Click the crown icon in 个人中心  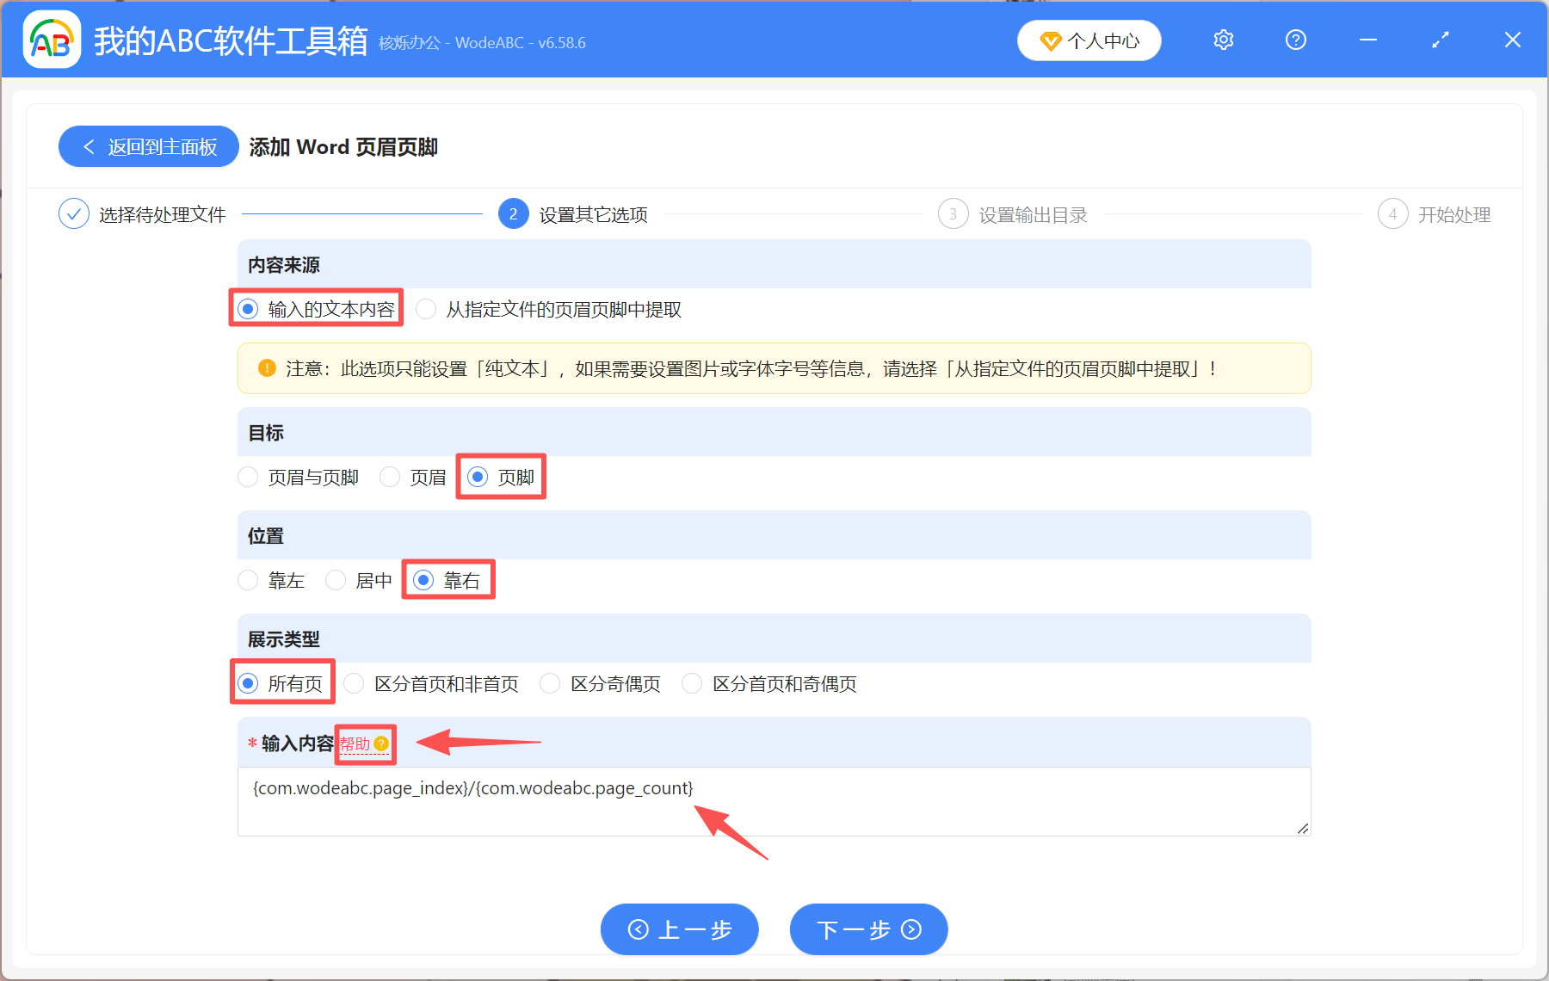tap(1052, 40)
